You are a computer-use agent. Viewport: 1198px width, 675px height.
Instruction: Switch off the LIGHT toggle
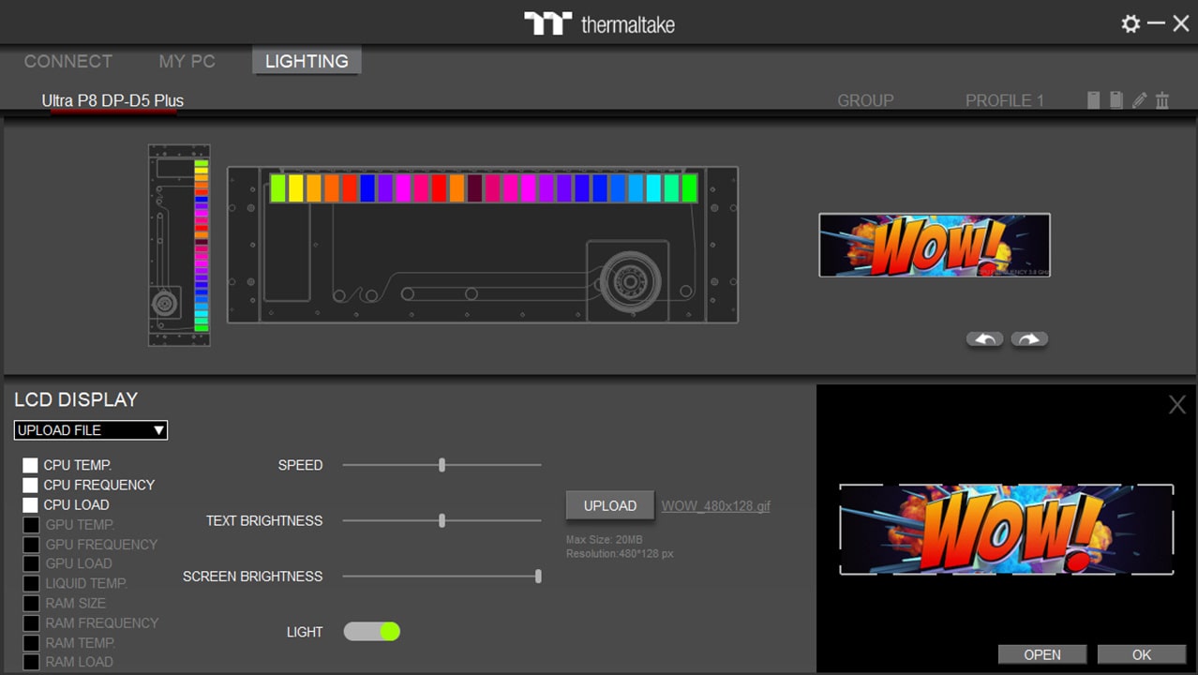tap(372, 632)
